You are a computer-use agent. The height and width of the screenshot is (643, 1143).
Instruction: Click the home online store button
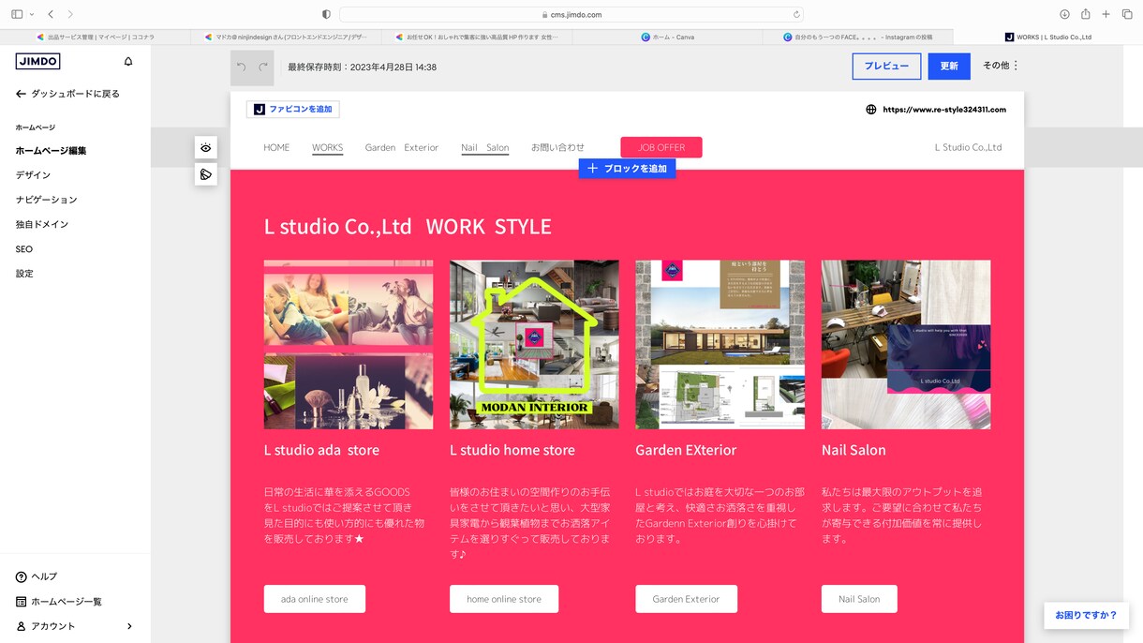point(504,599)
